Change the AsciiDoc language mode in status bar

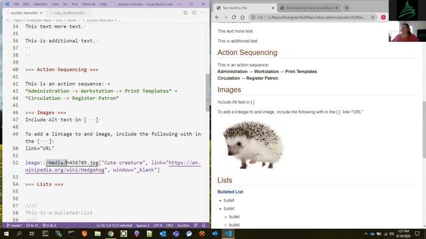pyautogui.click(x=184, y=226)
